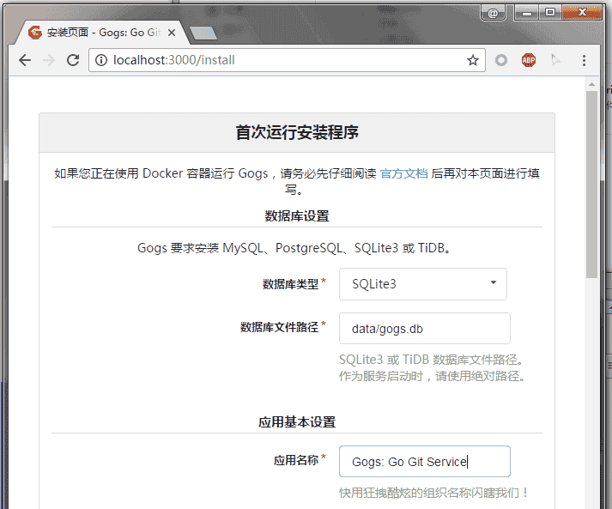Open the AdBlock Plus extension icon
Image resolution: width=612 pixels, height=509 pixels.
pyautogui.click(x=529, y=60)
